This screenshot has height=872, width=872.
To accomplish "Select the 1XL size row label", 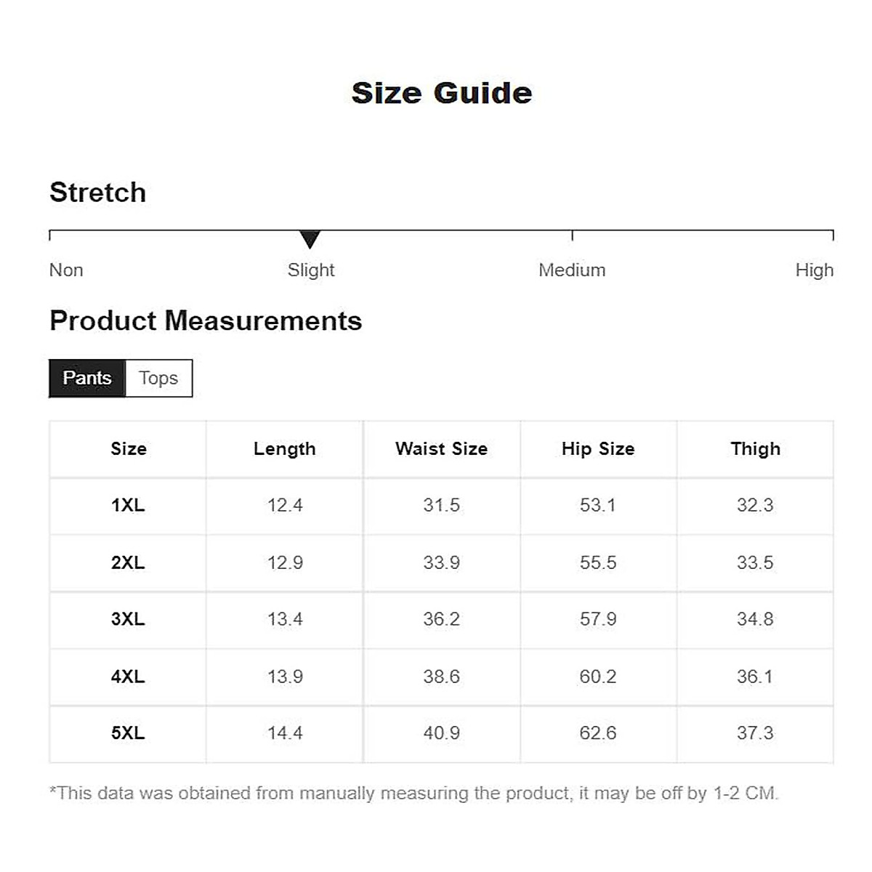I will [x=128, y=505].
